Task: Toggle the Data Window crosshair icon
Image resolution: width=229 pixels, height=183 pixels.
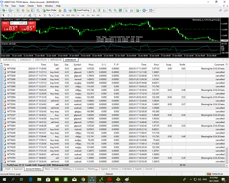Action: (x=23, y=10)
